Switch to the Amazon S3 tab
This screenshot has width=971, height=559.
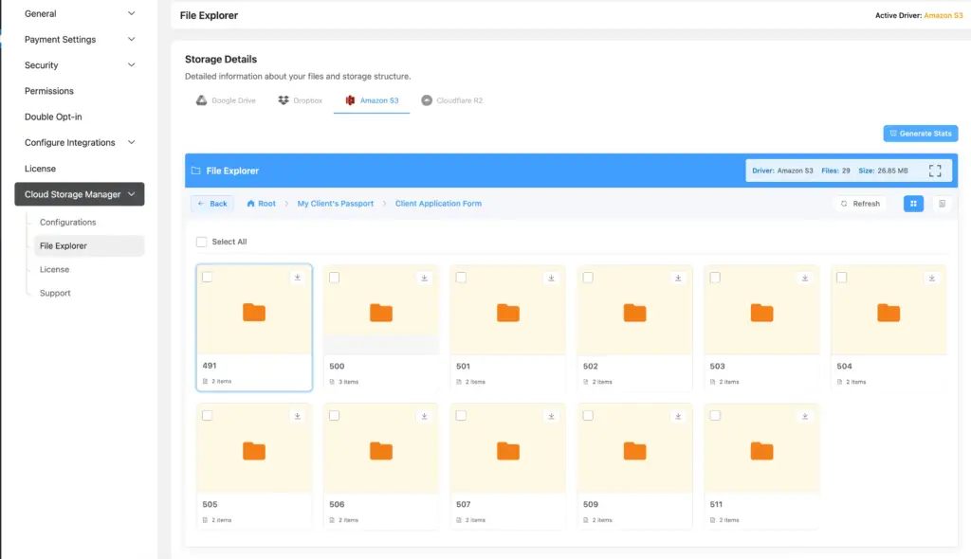tap(371, 99)
